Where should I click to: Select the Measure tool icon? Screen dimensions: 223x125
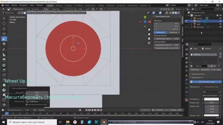click(x=4, y=55)
